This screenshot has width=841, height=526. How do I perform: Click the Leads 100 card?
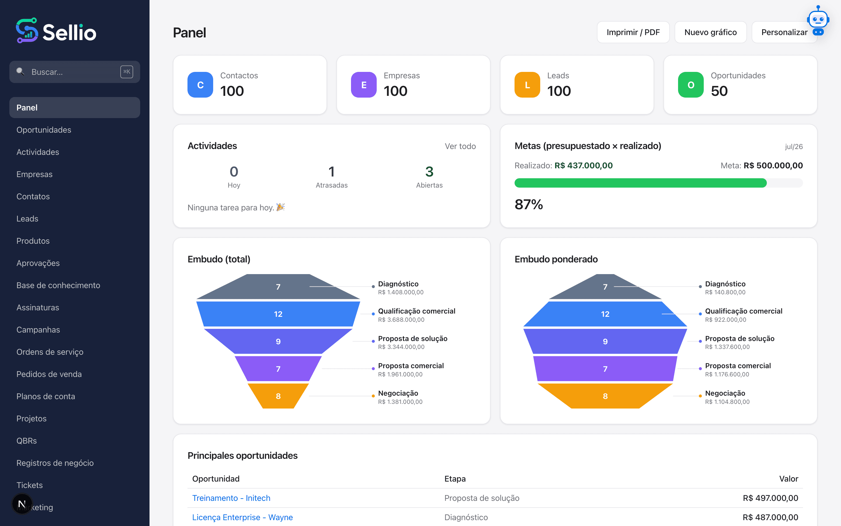[x=577, y=85]
